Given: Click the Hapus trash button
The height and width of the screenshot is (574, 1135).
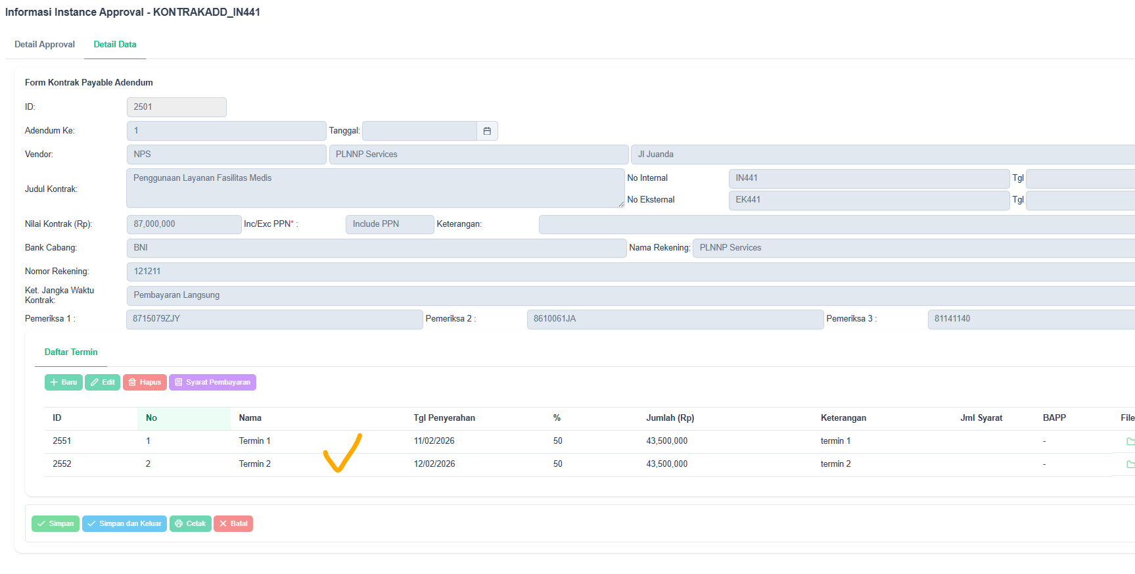Looking at the screenshot, I should click(x=145, y=383).
